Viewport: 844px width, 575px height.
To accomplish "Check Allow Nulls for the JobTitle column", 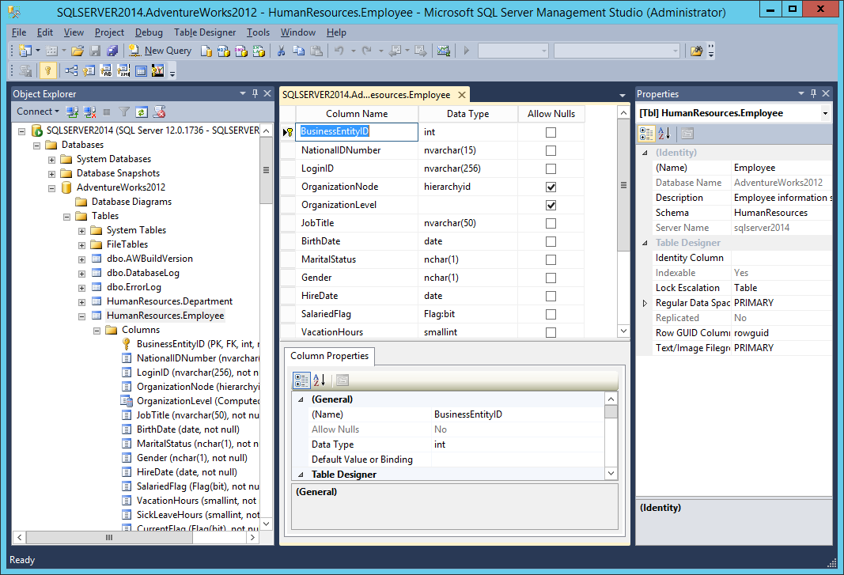I will (550, 222).
